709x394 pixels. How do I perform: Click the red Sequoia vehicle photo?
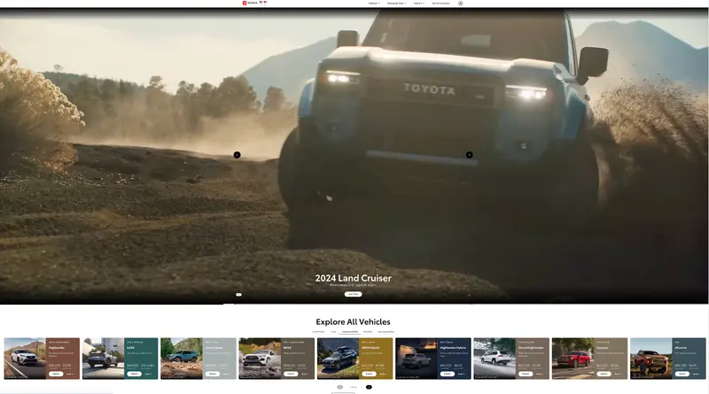pyautogui.click(x=573, y=359)
